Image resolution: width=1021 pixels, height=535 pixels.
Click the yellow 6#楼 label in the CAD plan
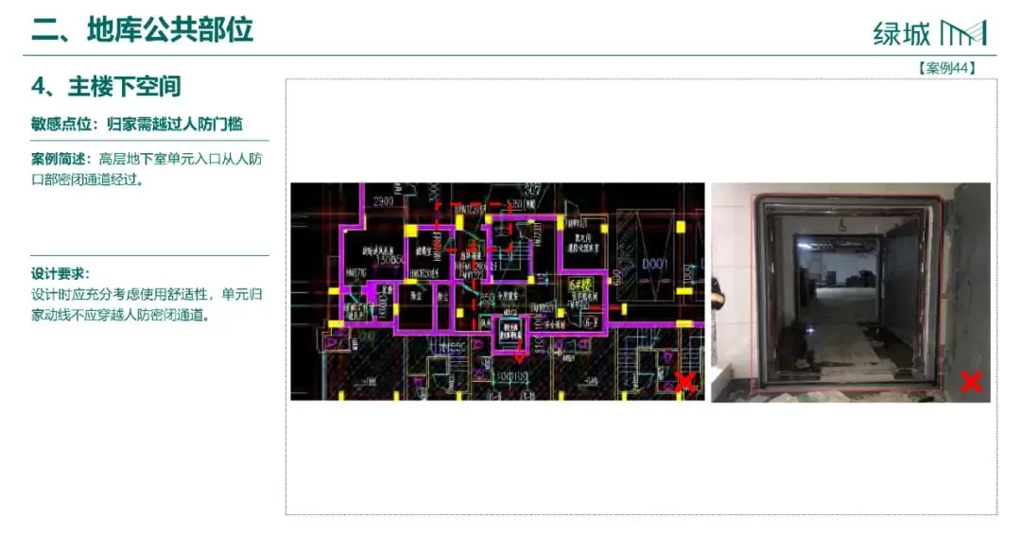[580, 285]
